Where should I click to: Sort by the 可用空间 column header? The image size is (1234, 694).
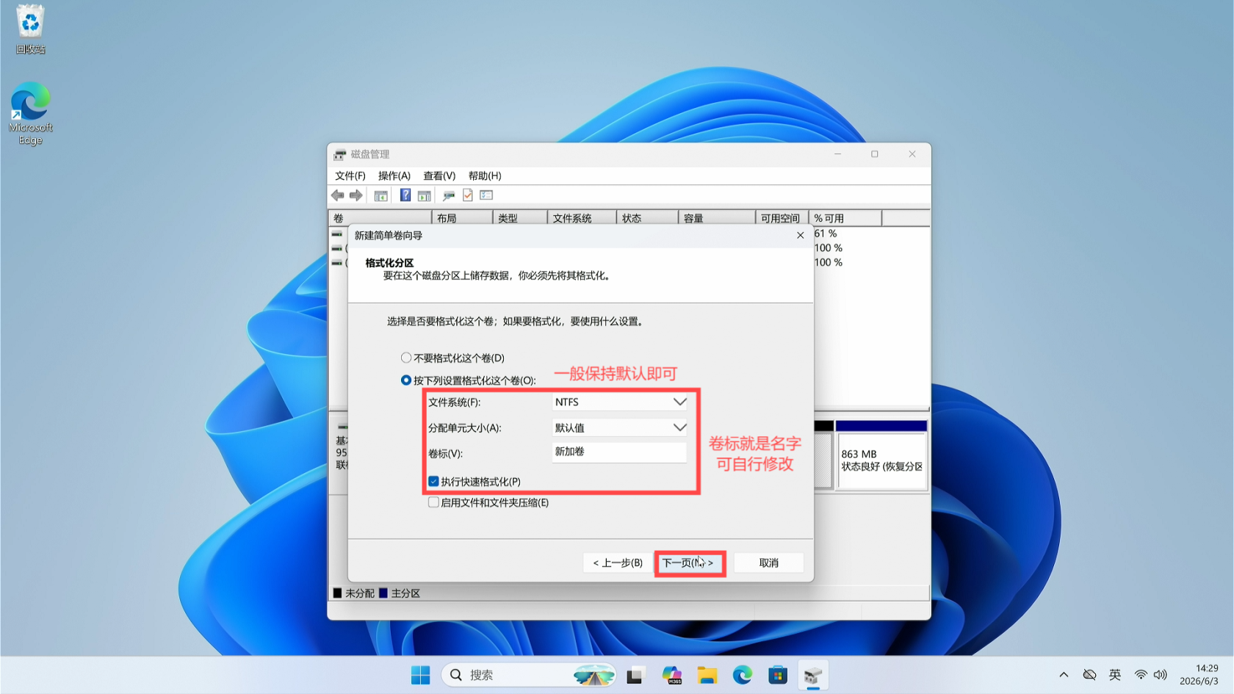click(x=782, y=218)
